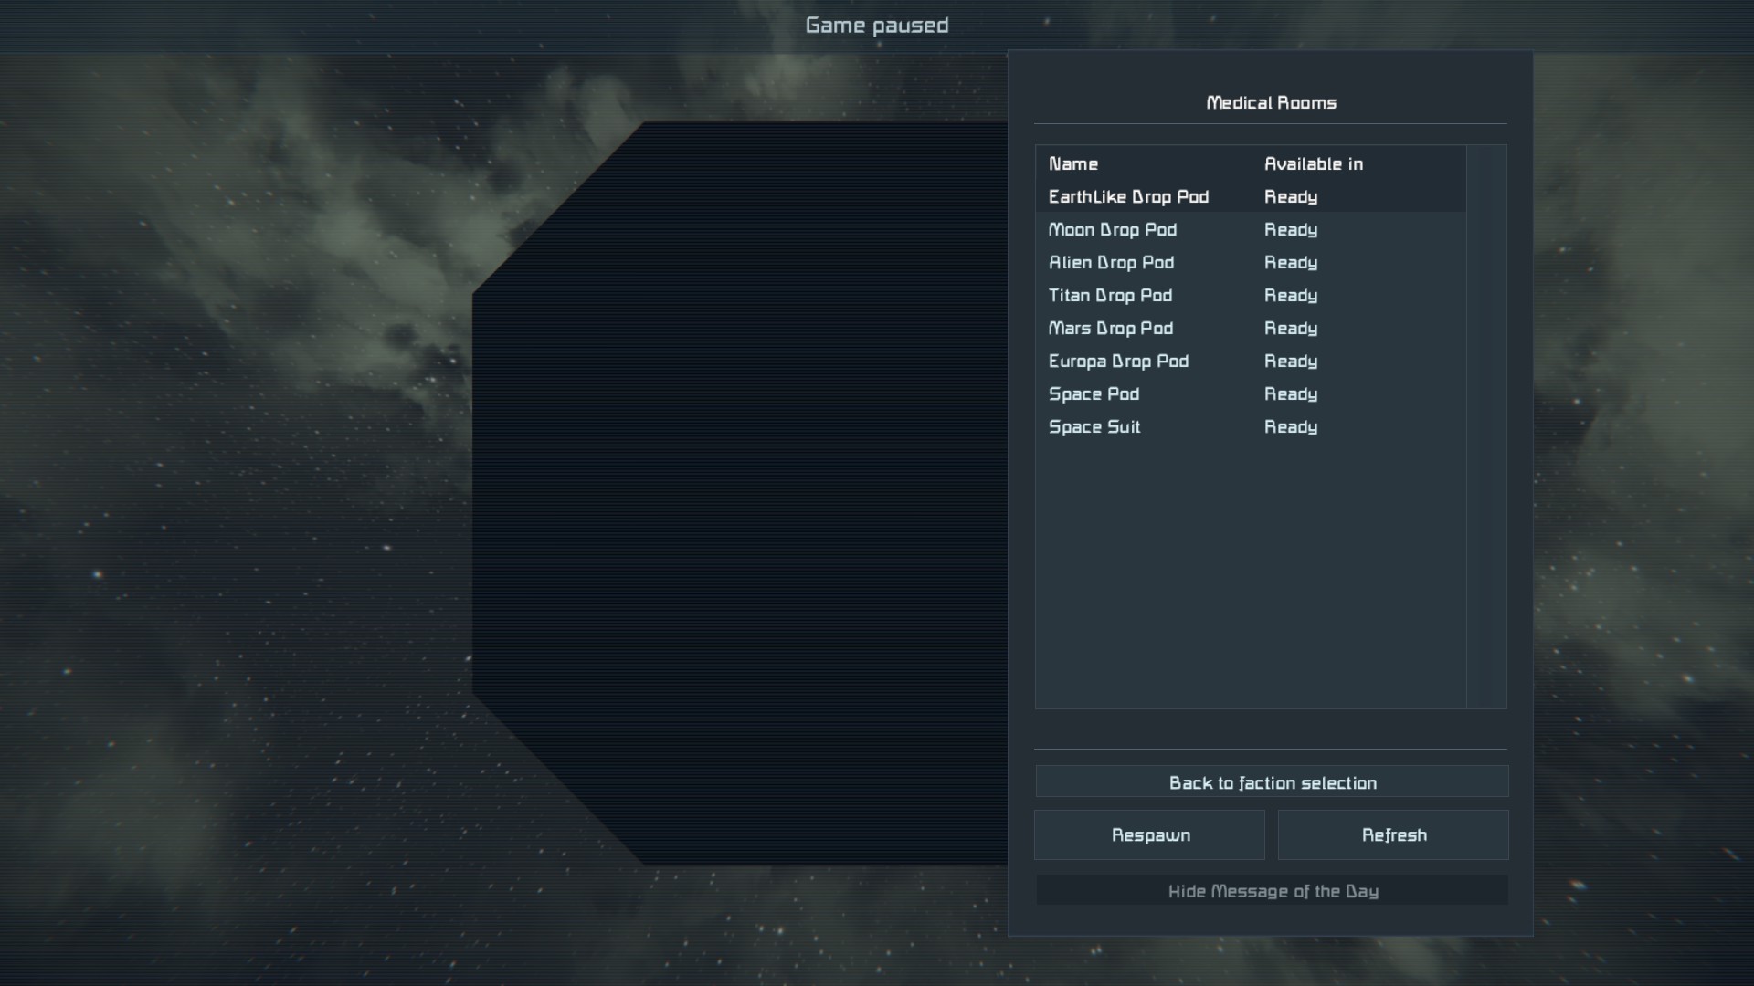Click the dark message of the day panel

tap(740, 493)
